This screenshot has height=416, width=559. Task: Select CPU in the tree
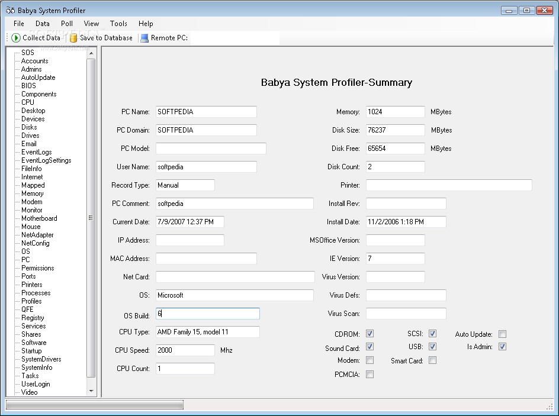click(x=28, y=102)
